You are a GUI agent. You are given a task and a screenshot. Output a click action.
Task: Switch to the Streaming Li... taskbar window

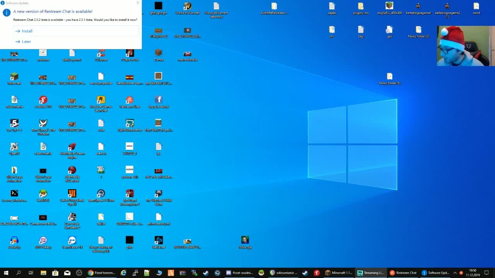click(x=370, y=273)
